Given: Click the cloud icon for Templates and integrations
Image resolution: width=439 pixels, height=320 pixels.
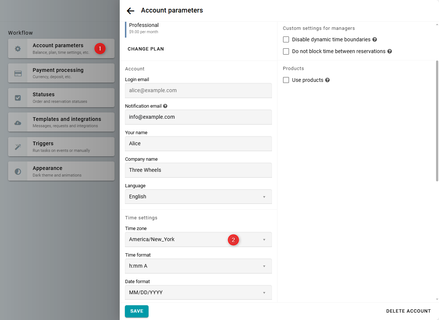Looking at the screenshot, I should [18, 122].
